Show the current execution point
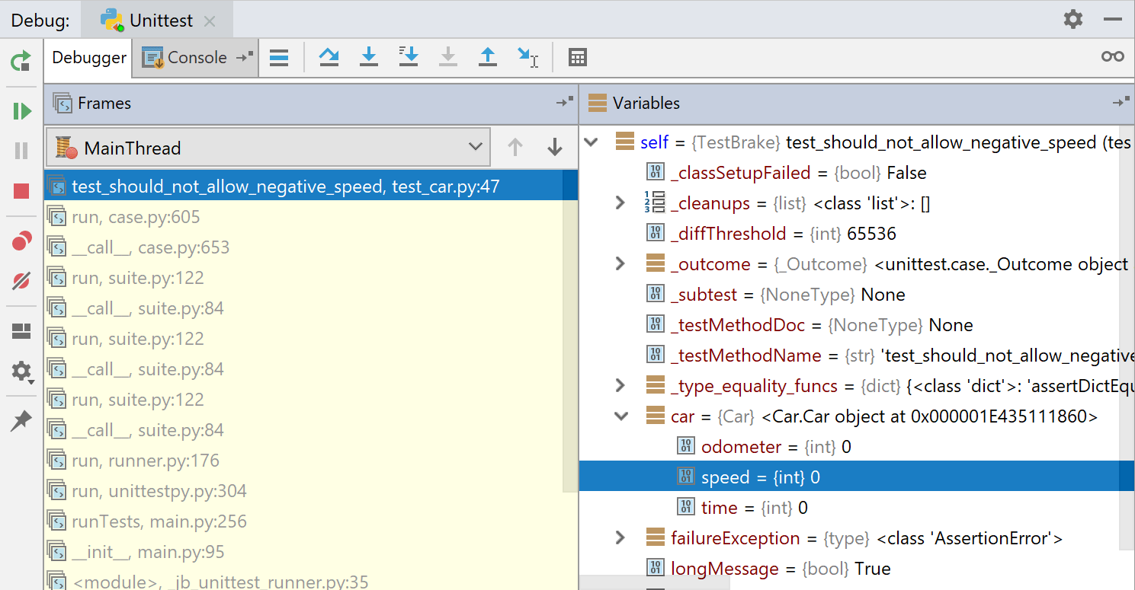The width and height of the screenshot is (1135, 590). pyautogui.click(x=280, y=56)
